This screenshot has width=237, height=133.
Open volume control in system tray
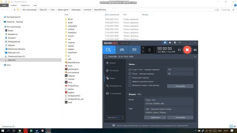[x=210, y=131]
